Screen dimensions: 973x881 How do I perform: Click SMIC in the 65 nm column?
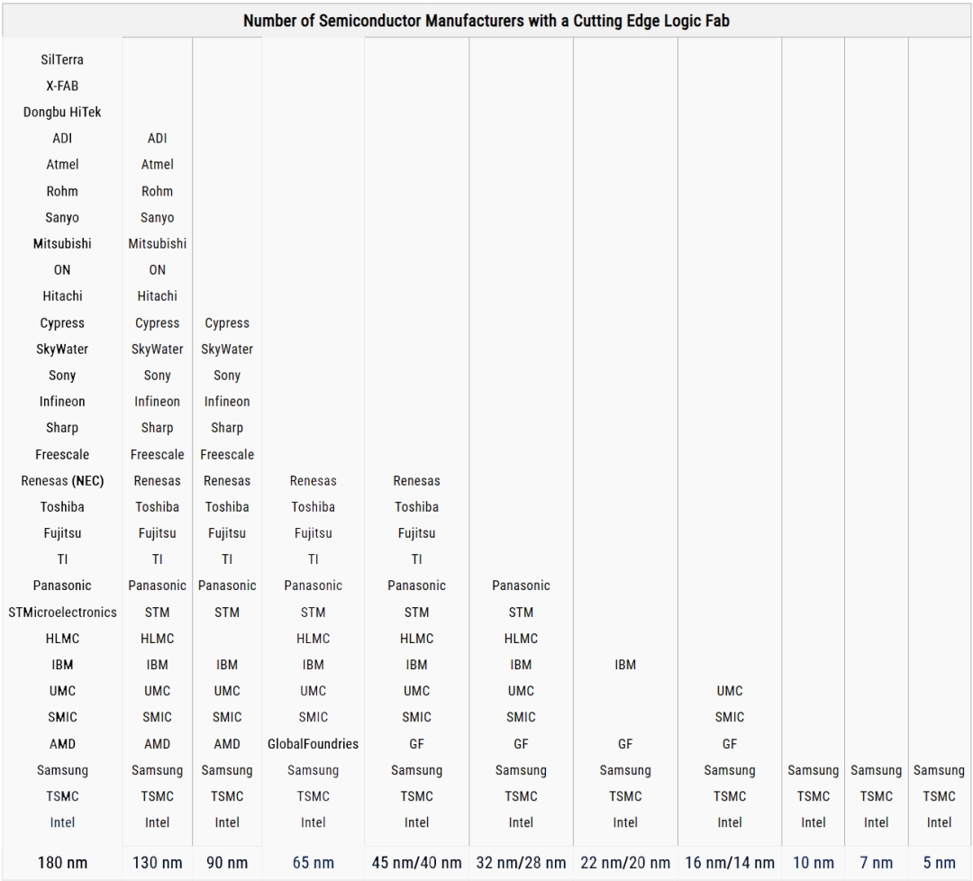coord(313,716)
